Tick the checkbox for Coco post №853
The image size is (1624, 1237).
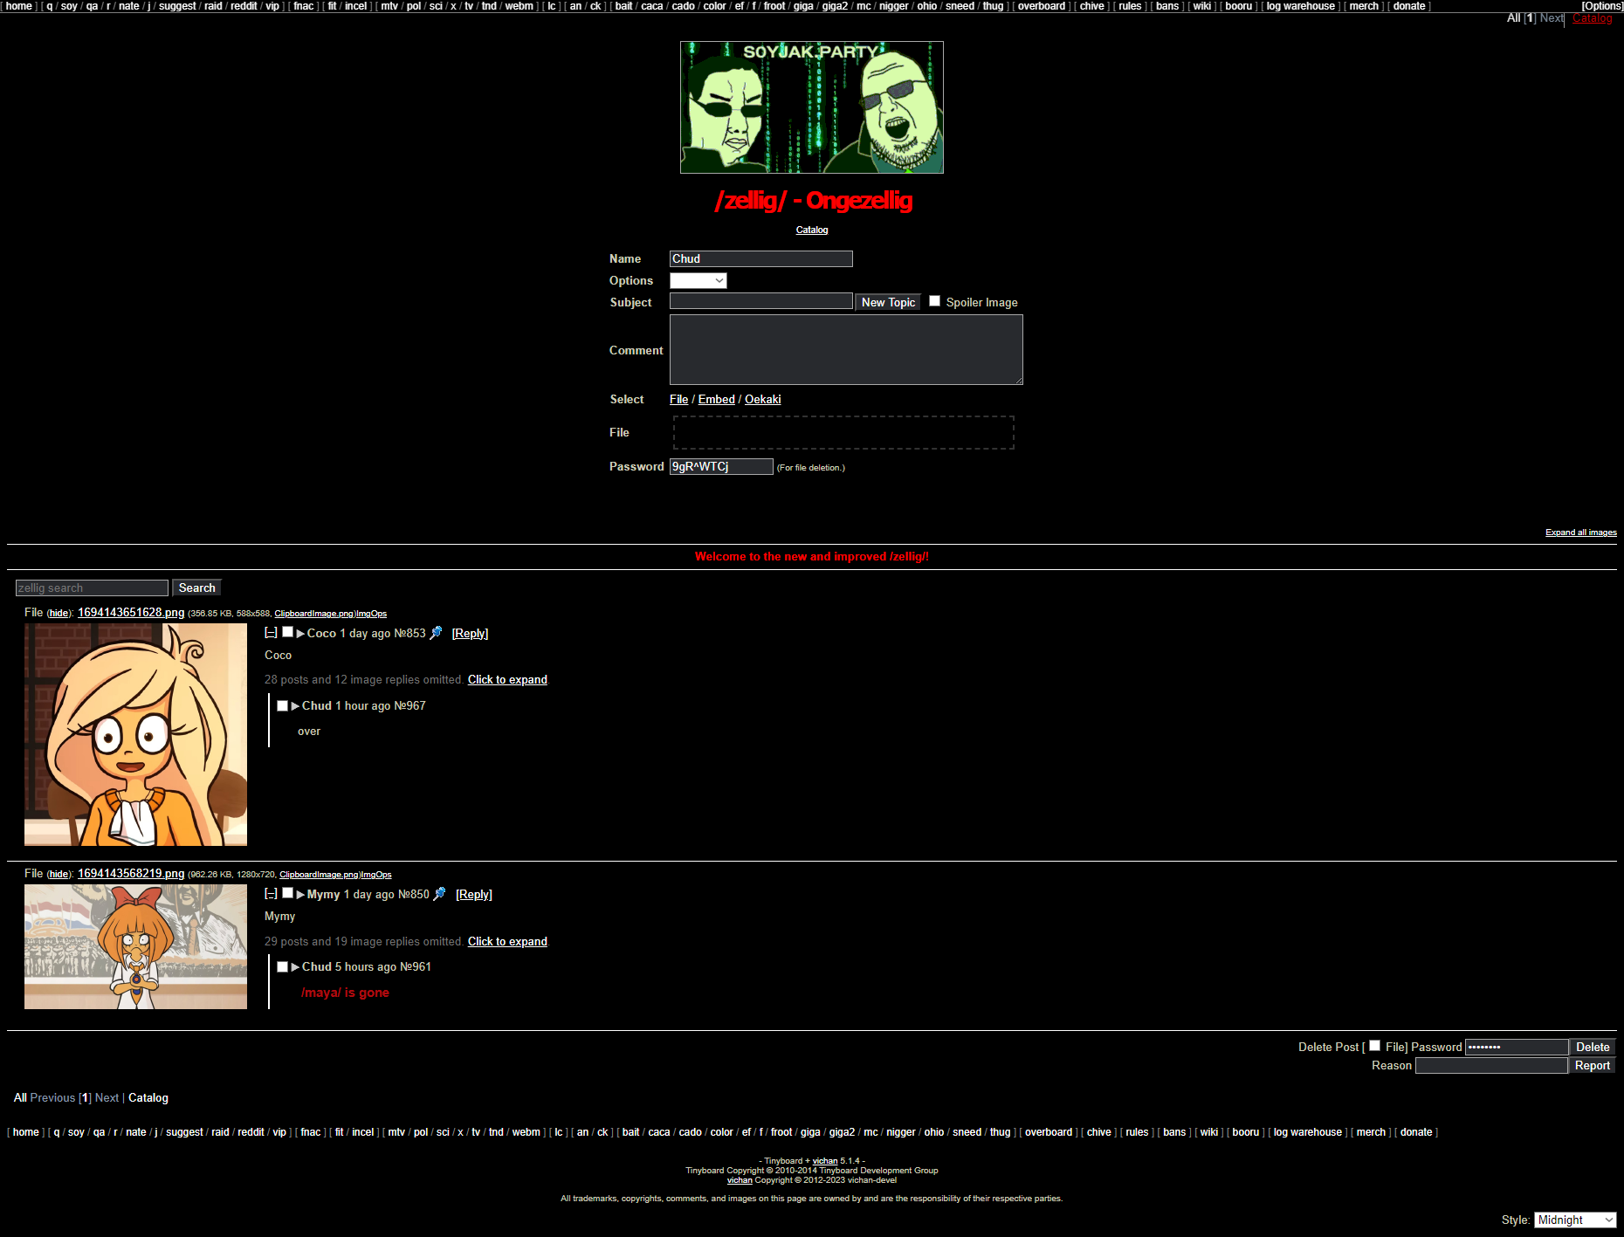click(x=287, y=632)
